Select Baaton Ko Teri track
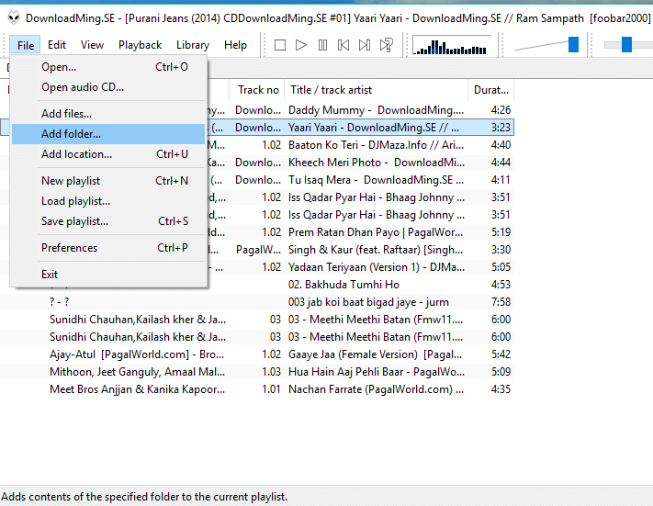The height and width of the screenshot is (506, 653). [x=360, y=145]
